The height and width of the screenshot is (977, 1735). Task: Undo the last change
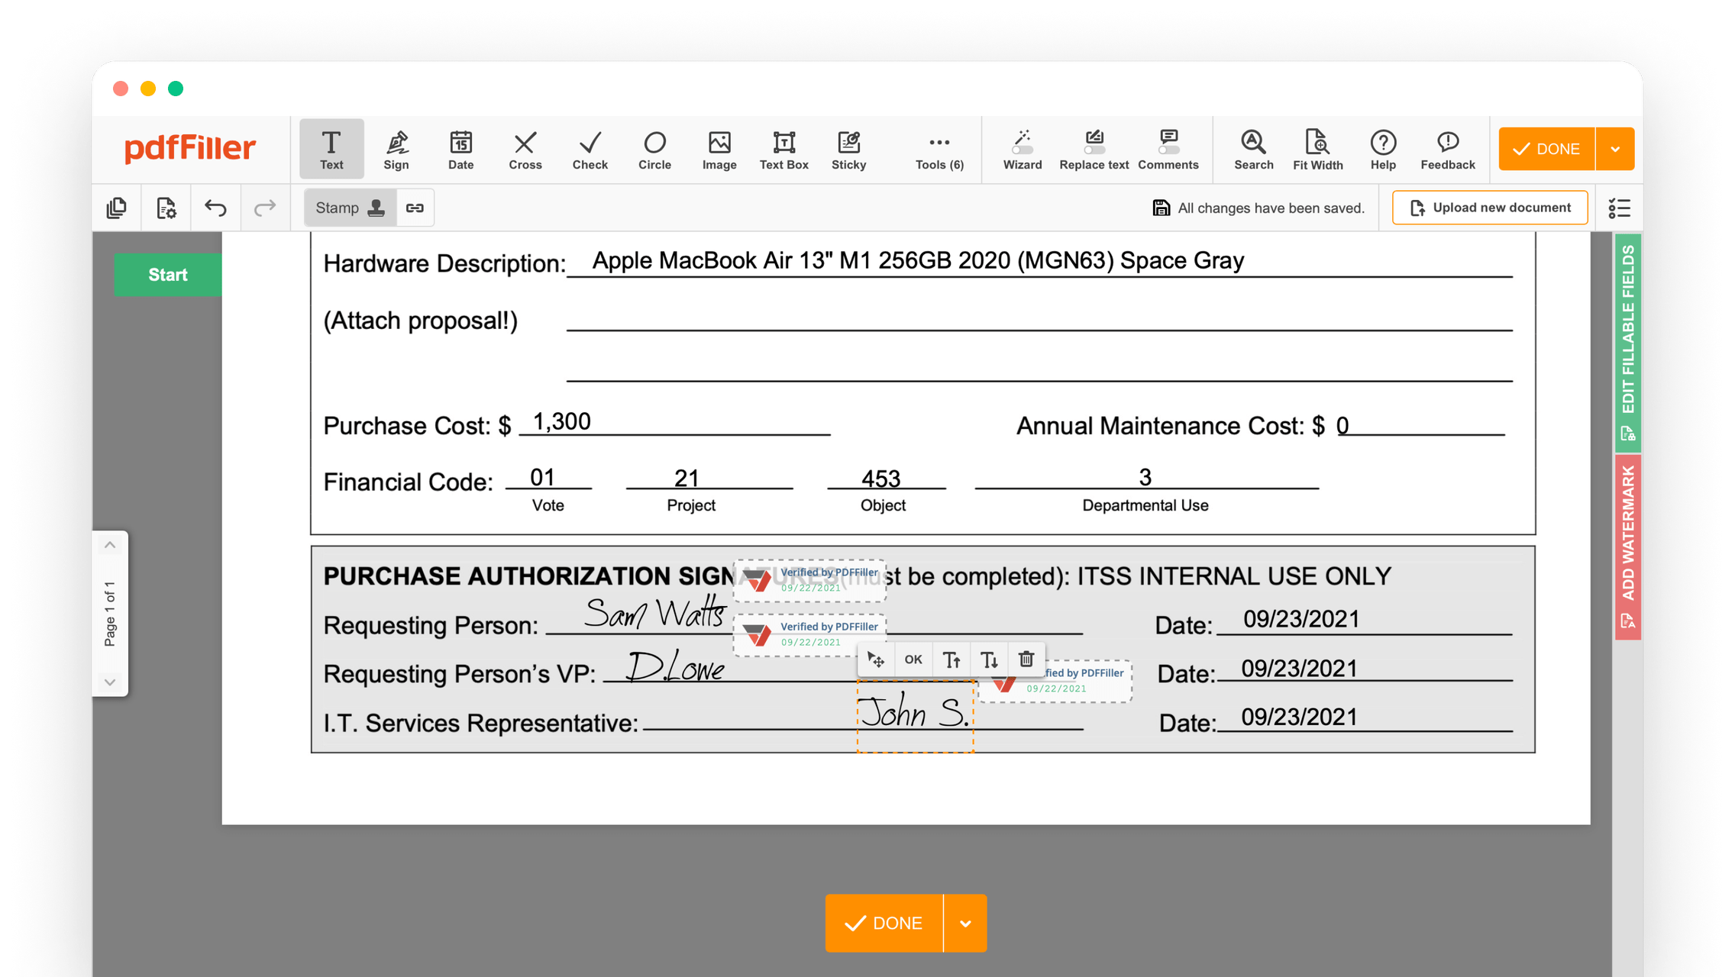215,207
